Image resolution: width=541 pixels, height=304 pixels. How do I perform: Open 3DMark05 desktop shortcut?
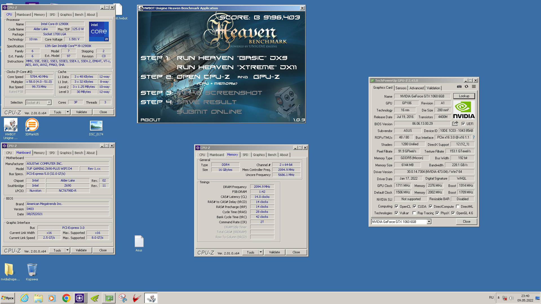pyautogui.click(x=32, y=127)
